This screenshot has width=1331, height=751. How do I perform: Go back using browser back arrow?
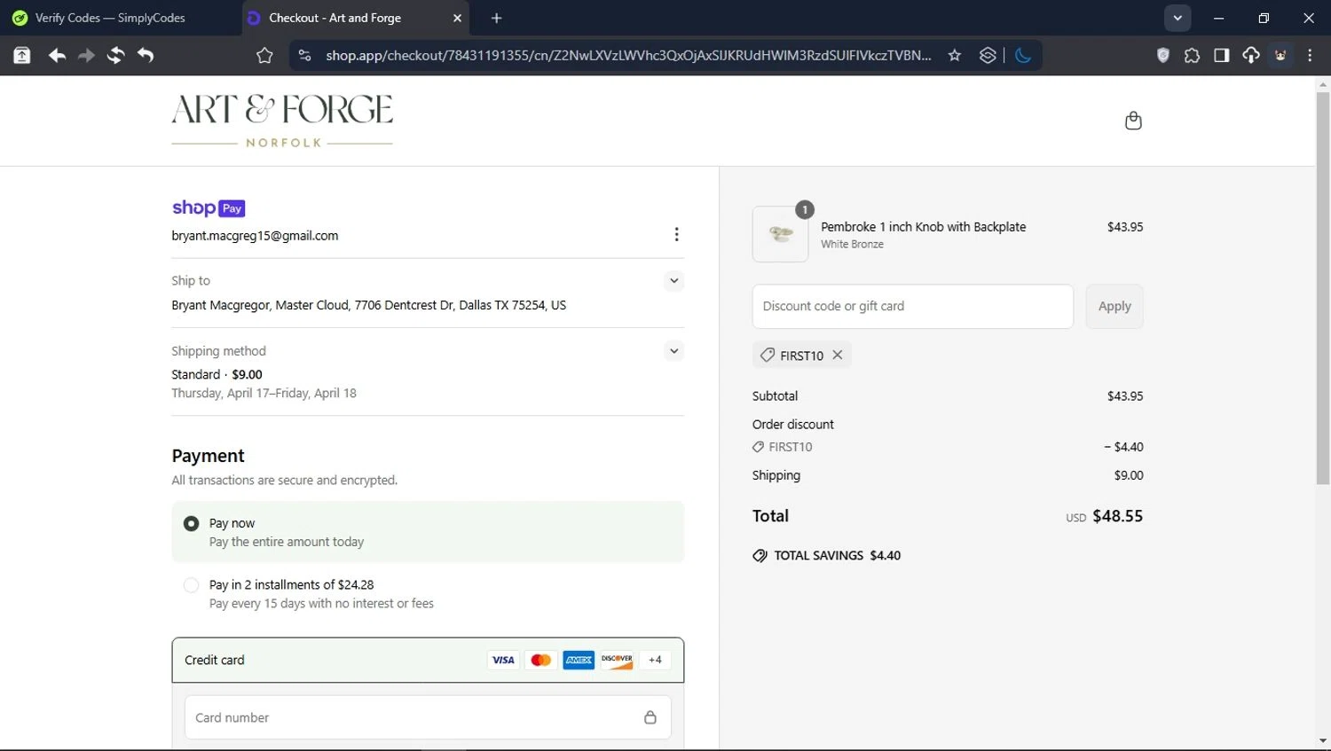(57, 56)
